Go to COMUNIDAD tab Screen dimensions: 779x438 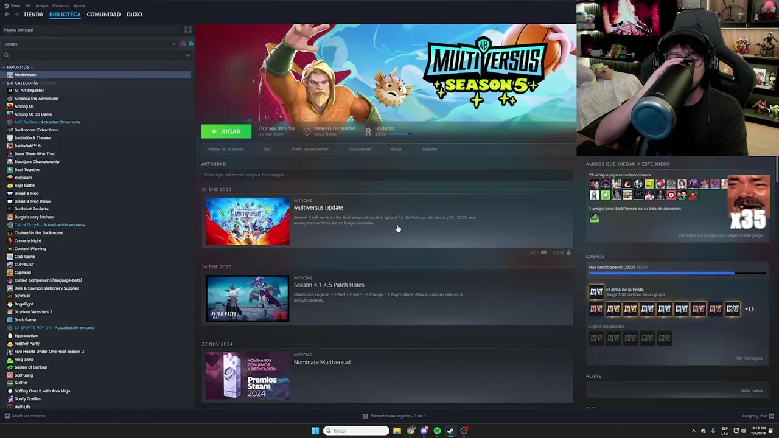pyautogui.click(x=103, y=15)
